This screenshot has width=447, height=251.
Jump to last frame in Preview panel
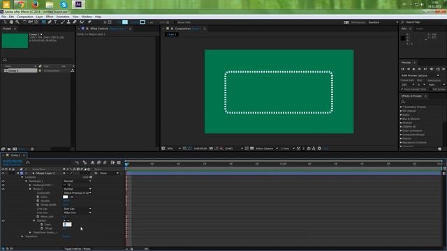point(425,69)
